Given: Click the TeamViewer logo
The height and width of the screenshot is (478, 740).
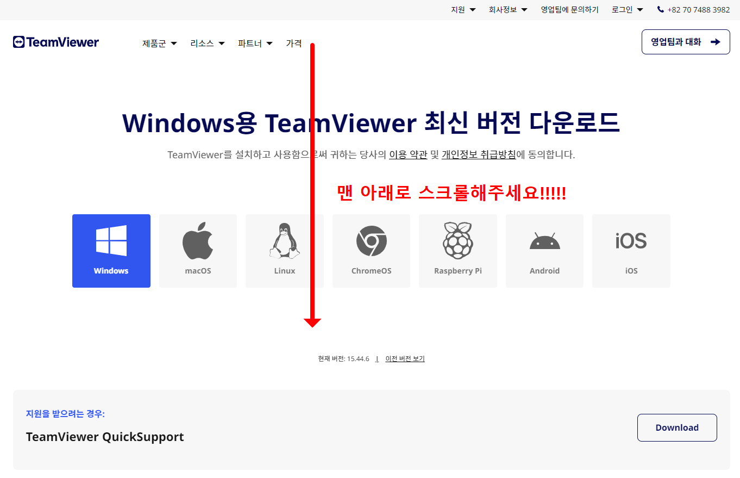Looking at the screenshot, I should (56, 42).
